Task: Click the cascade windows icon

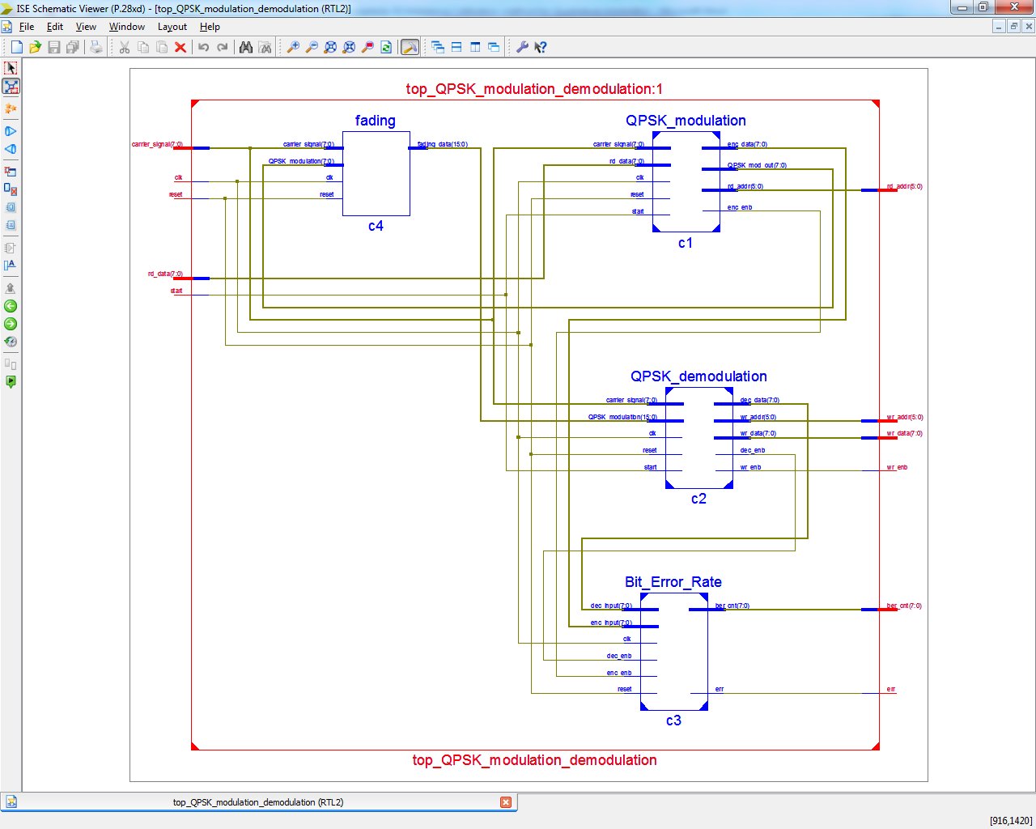Action: click(x=438, y=47)
